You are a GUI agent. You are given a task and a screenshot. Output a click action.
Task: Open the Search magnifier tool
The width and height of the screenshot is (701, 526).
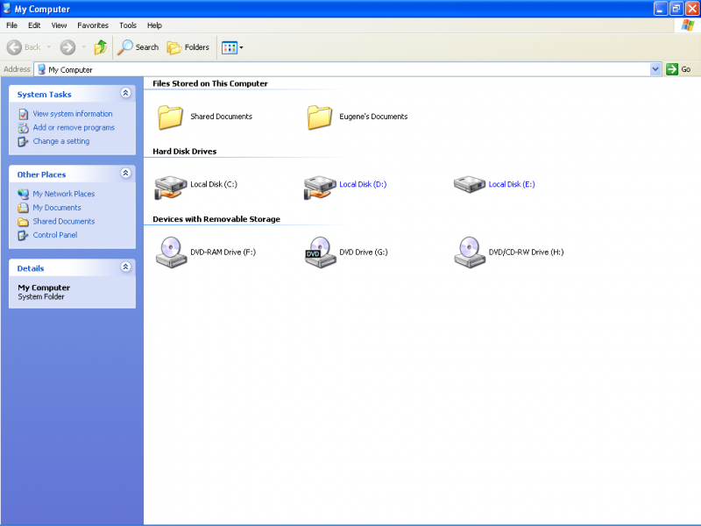click(x=138, y=47)
